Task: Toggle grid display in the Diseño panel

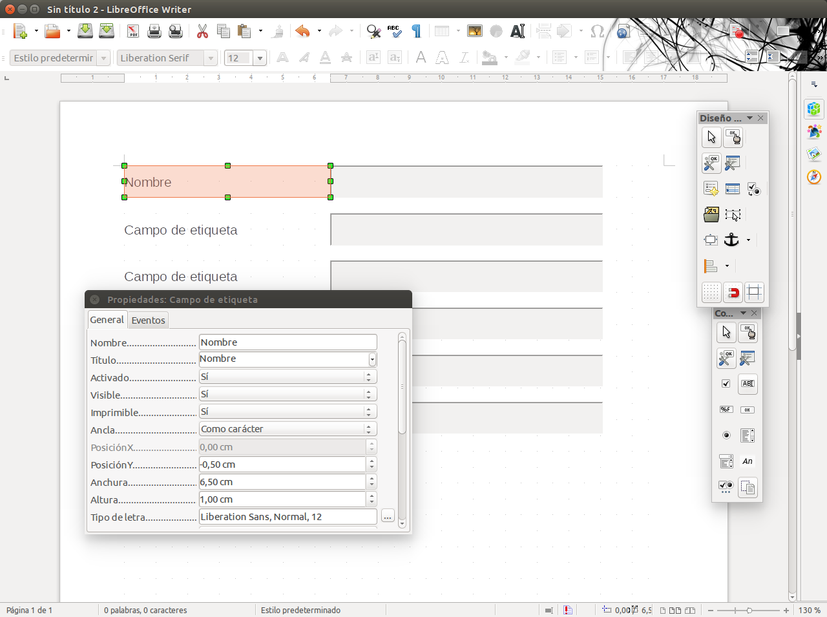Action: [711, 292]
